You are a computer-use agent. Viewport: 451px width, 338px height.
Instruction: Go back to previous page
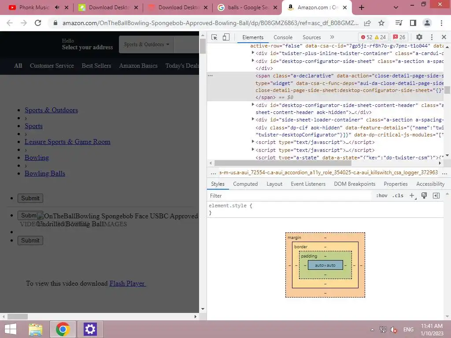coord(10,23)
